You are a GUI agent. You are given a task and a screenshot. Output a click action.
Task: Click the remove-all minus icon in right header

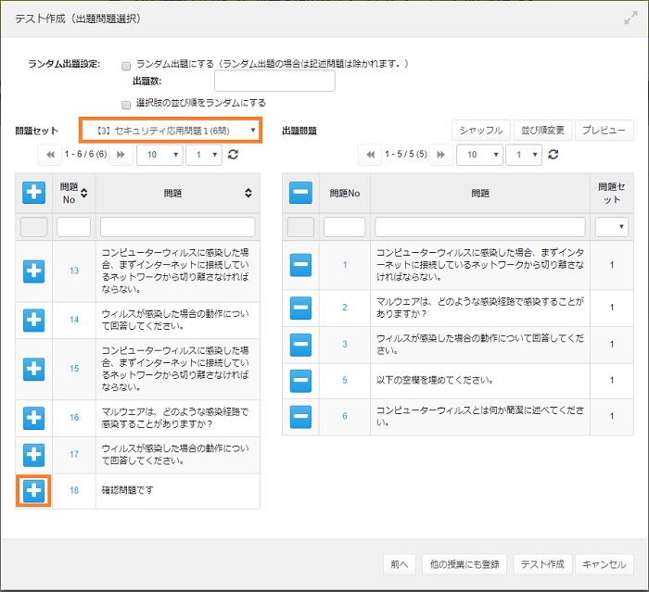[x=300, y=192]
